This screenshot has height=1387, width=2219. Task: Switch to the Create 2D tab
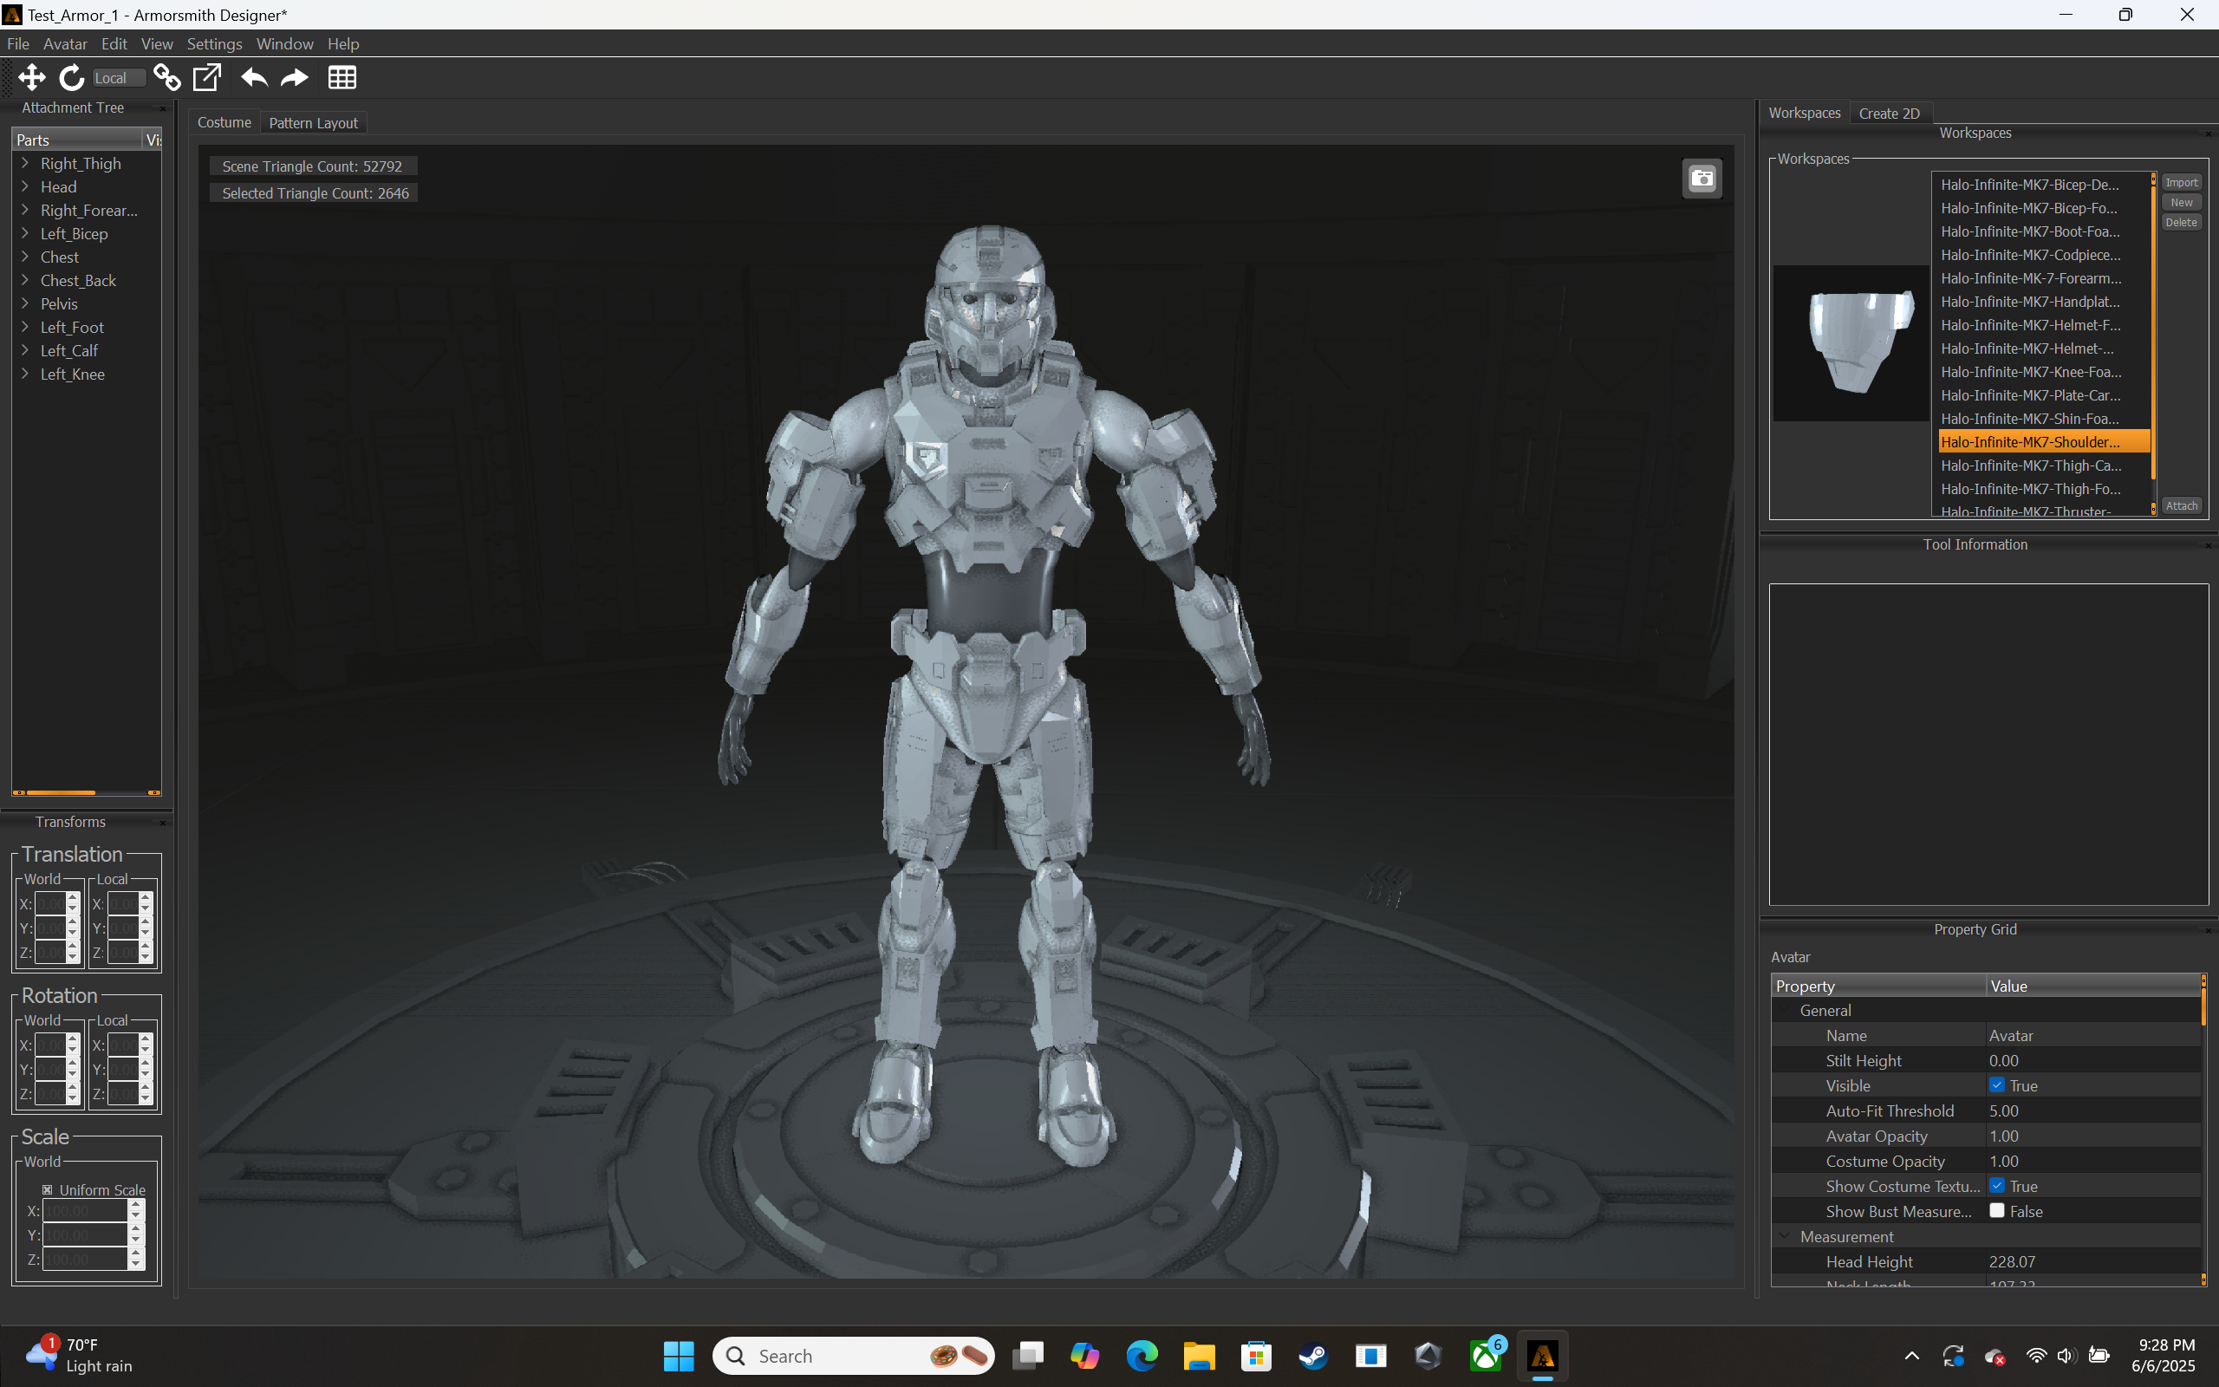(1890, 114)
